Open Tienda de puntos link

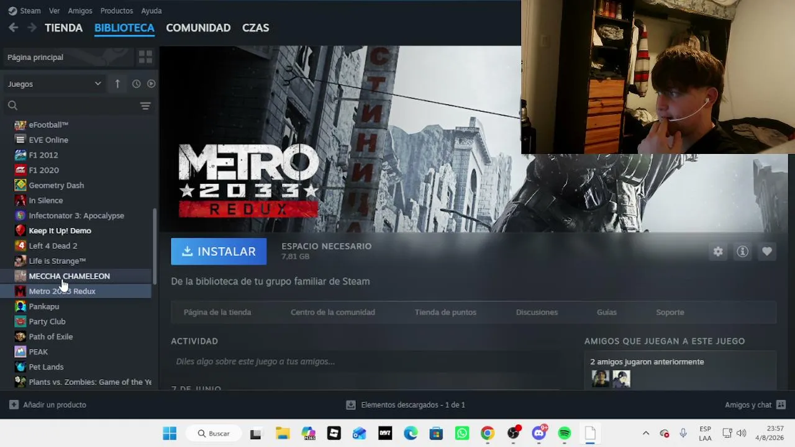pyautogui.click(x=445, y=312)
